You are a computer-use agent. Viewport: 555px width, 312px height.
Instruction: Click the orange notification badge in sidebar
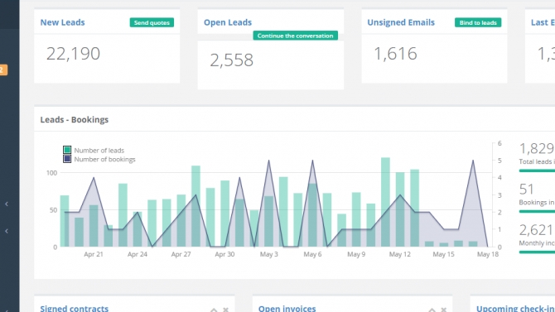click(x=3, y=70)
